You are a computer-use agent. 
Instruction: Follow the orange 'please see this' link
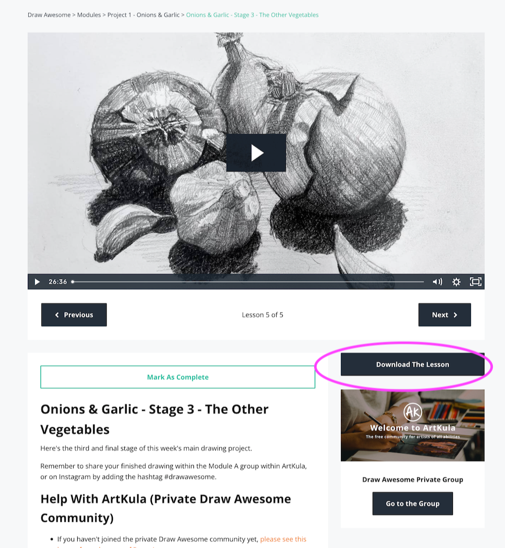coord(283,539)
